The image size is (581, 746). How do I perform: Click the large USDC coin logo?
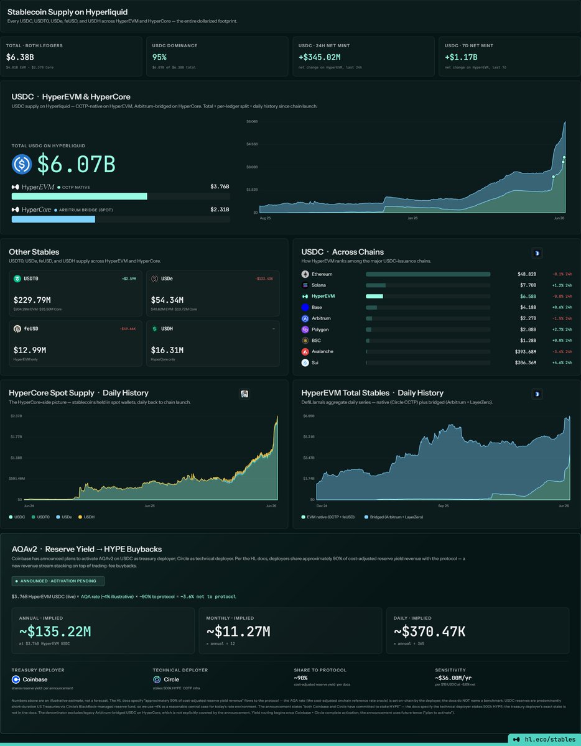[23, 164]
